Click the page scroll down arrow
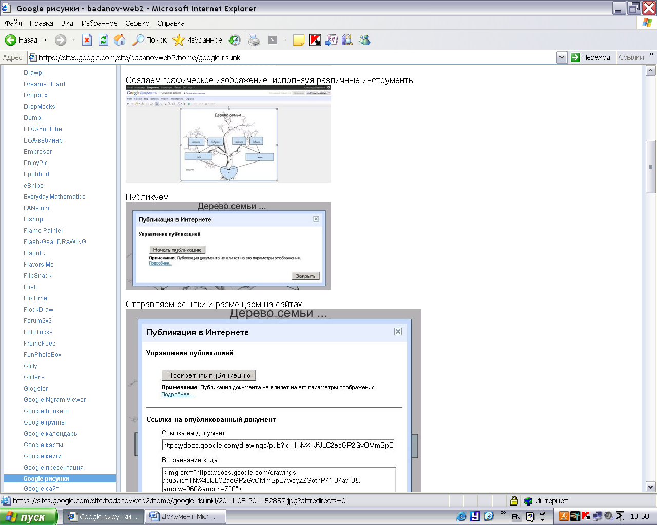Viewport: 657px width, 525px height. 651,487
